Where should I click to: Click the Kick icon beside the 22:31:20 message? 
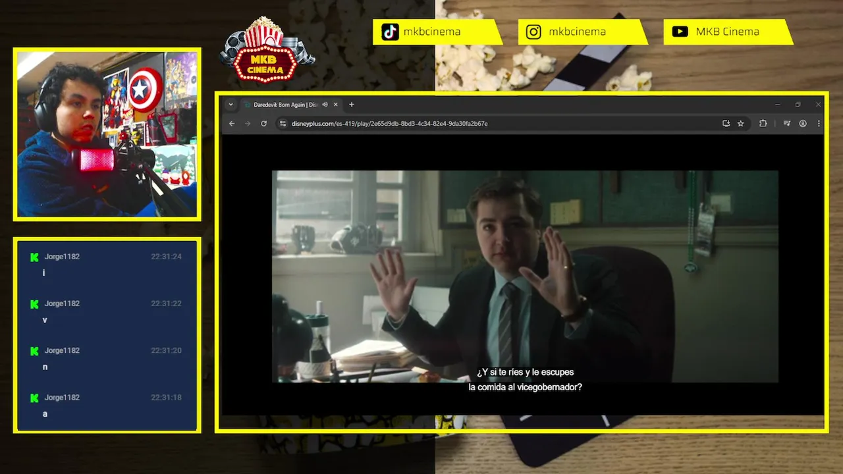34,351
